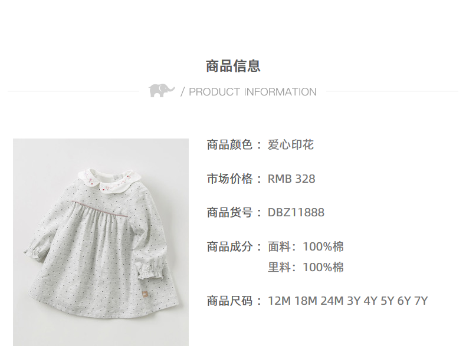The height and width of the screenshot is (346, 466).
Task: Select size 4Y
Action: tap(370, 301)
